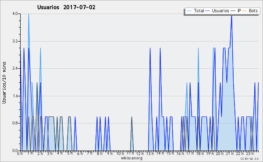263x162 pixels.
Task: Click the '8 h' x-axis label
Action: (100, 153)
